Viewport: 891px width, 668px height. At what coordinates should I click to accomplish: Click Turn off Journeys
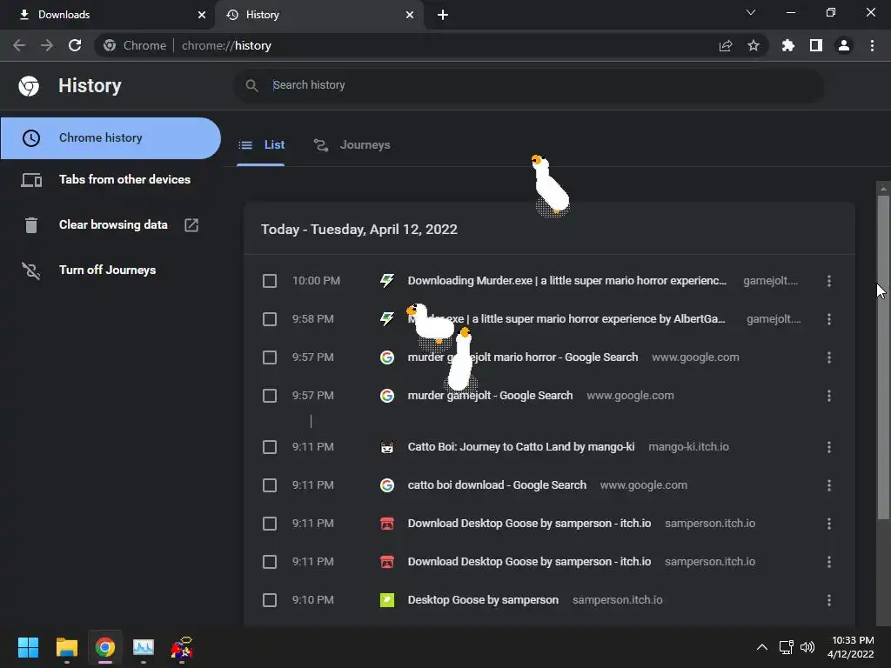[x=111, y=271]
